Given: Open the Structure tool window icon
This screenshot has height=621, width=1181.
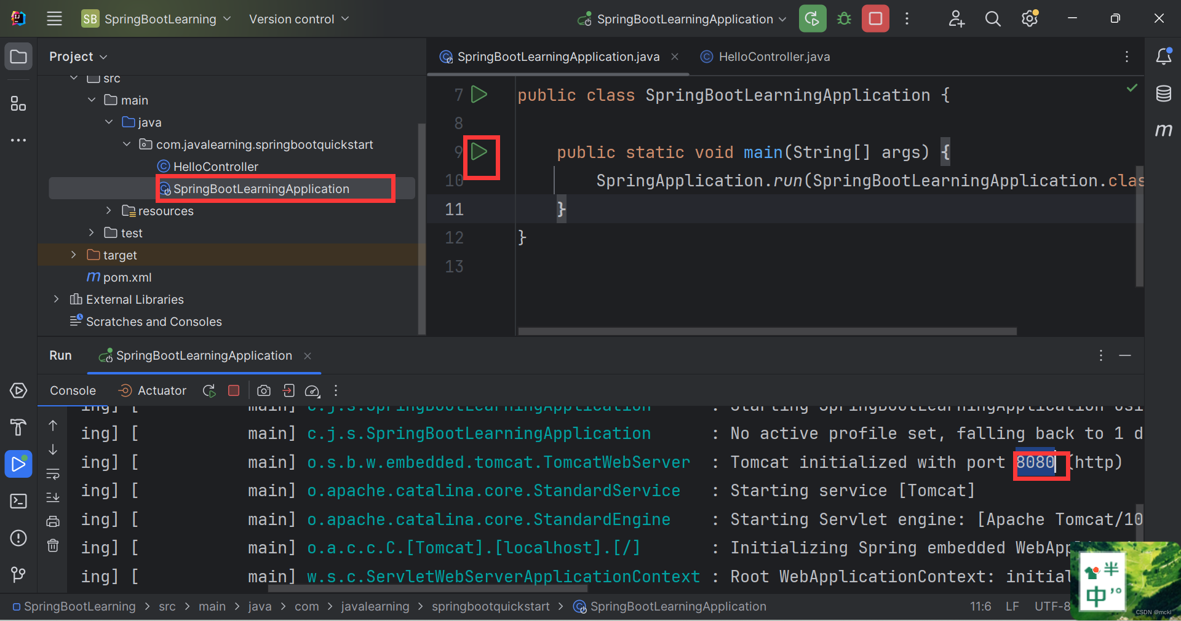Looking at the screenshot, I should [x=18, y=103].
